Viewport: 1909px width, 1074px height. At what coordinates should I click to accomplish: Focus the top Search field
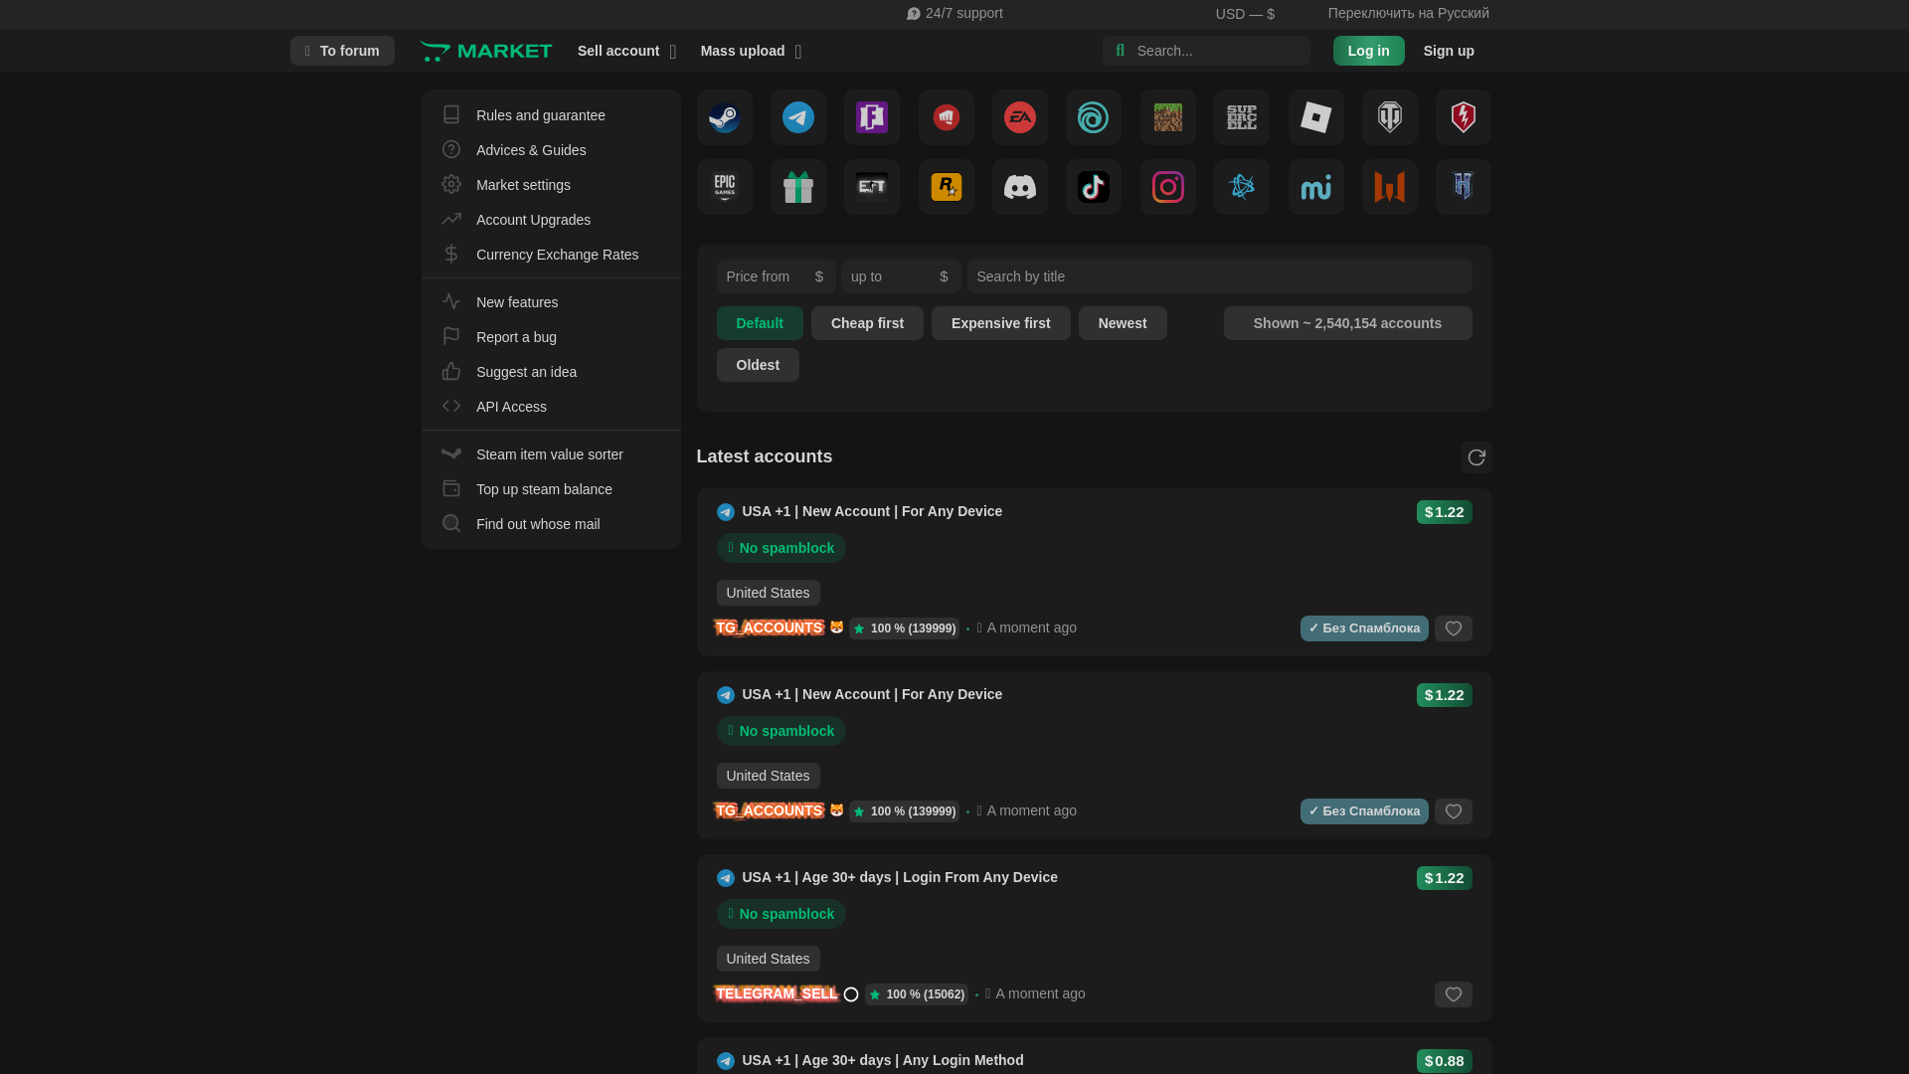coord(1206,51)
